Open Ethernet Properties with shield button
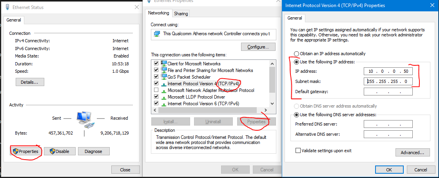 tap(25, 151)
